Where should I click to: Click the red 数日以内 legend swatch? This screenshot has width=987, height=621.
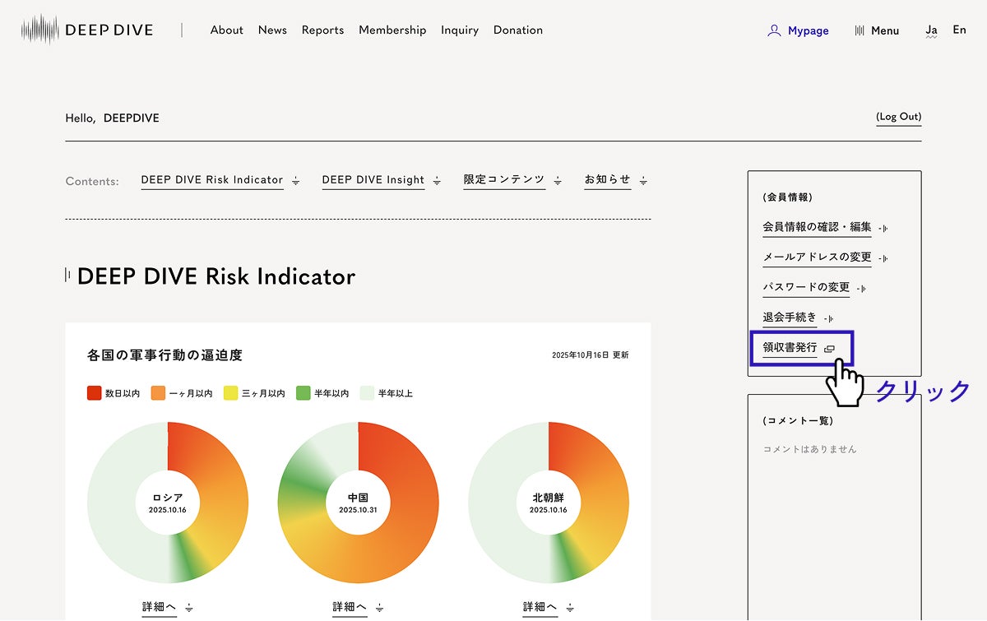[95, 393]
